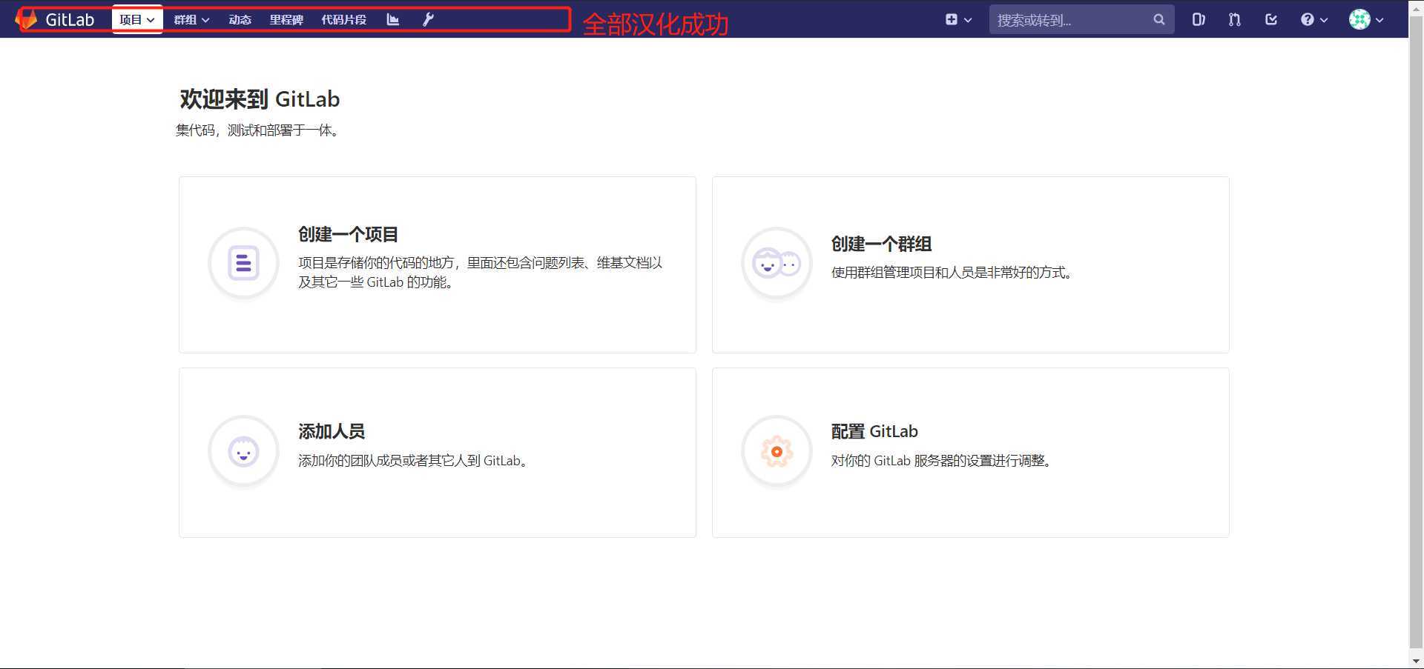This screenshot has height=669, width=1424.
Task: Open the 创建一个项目 card heading
Action: (349, 235)
